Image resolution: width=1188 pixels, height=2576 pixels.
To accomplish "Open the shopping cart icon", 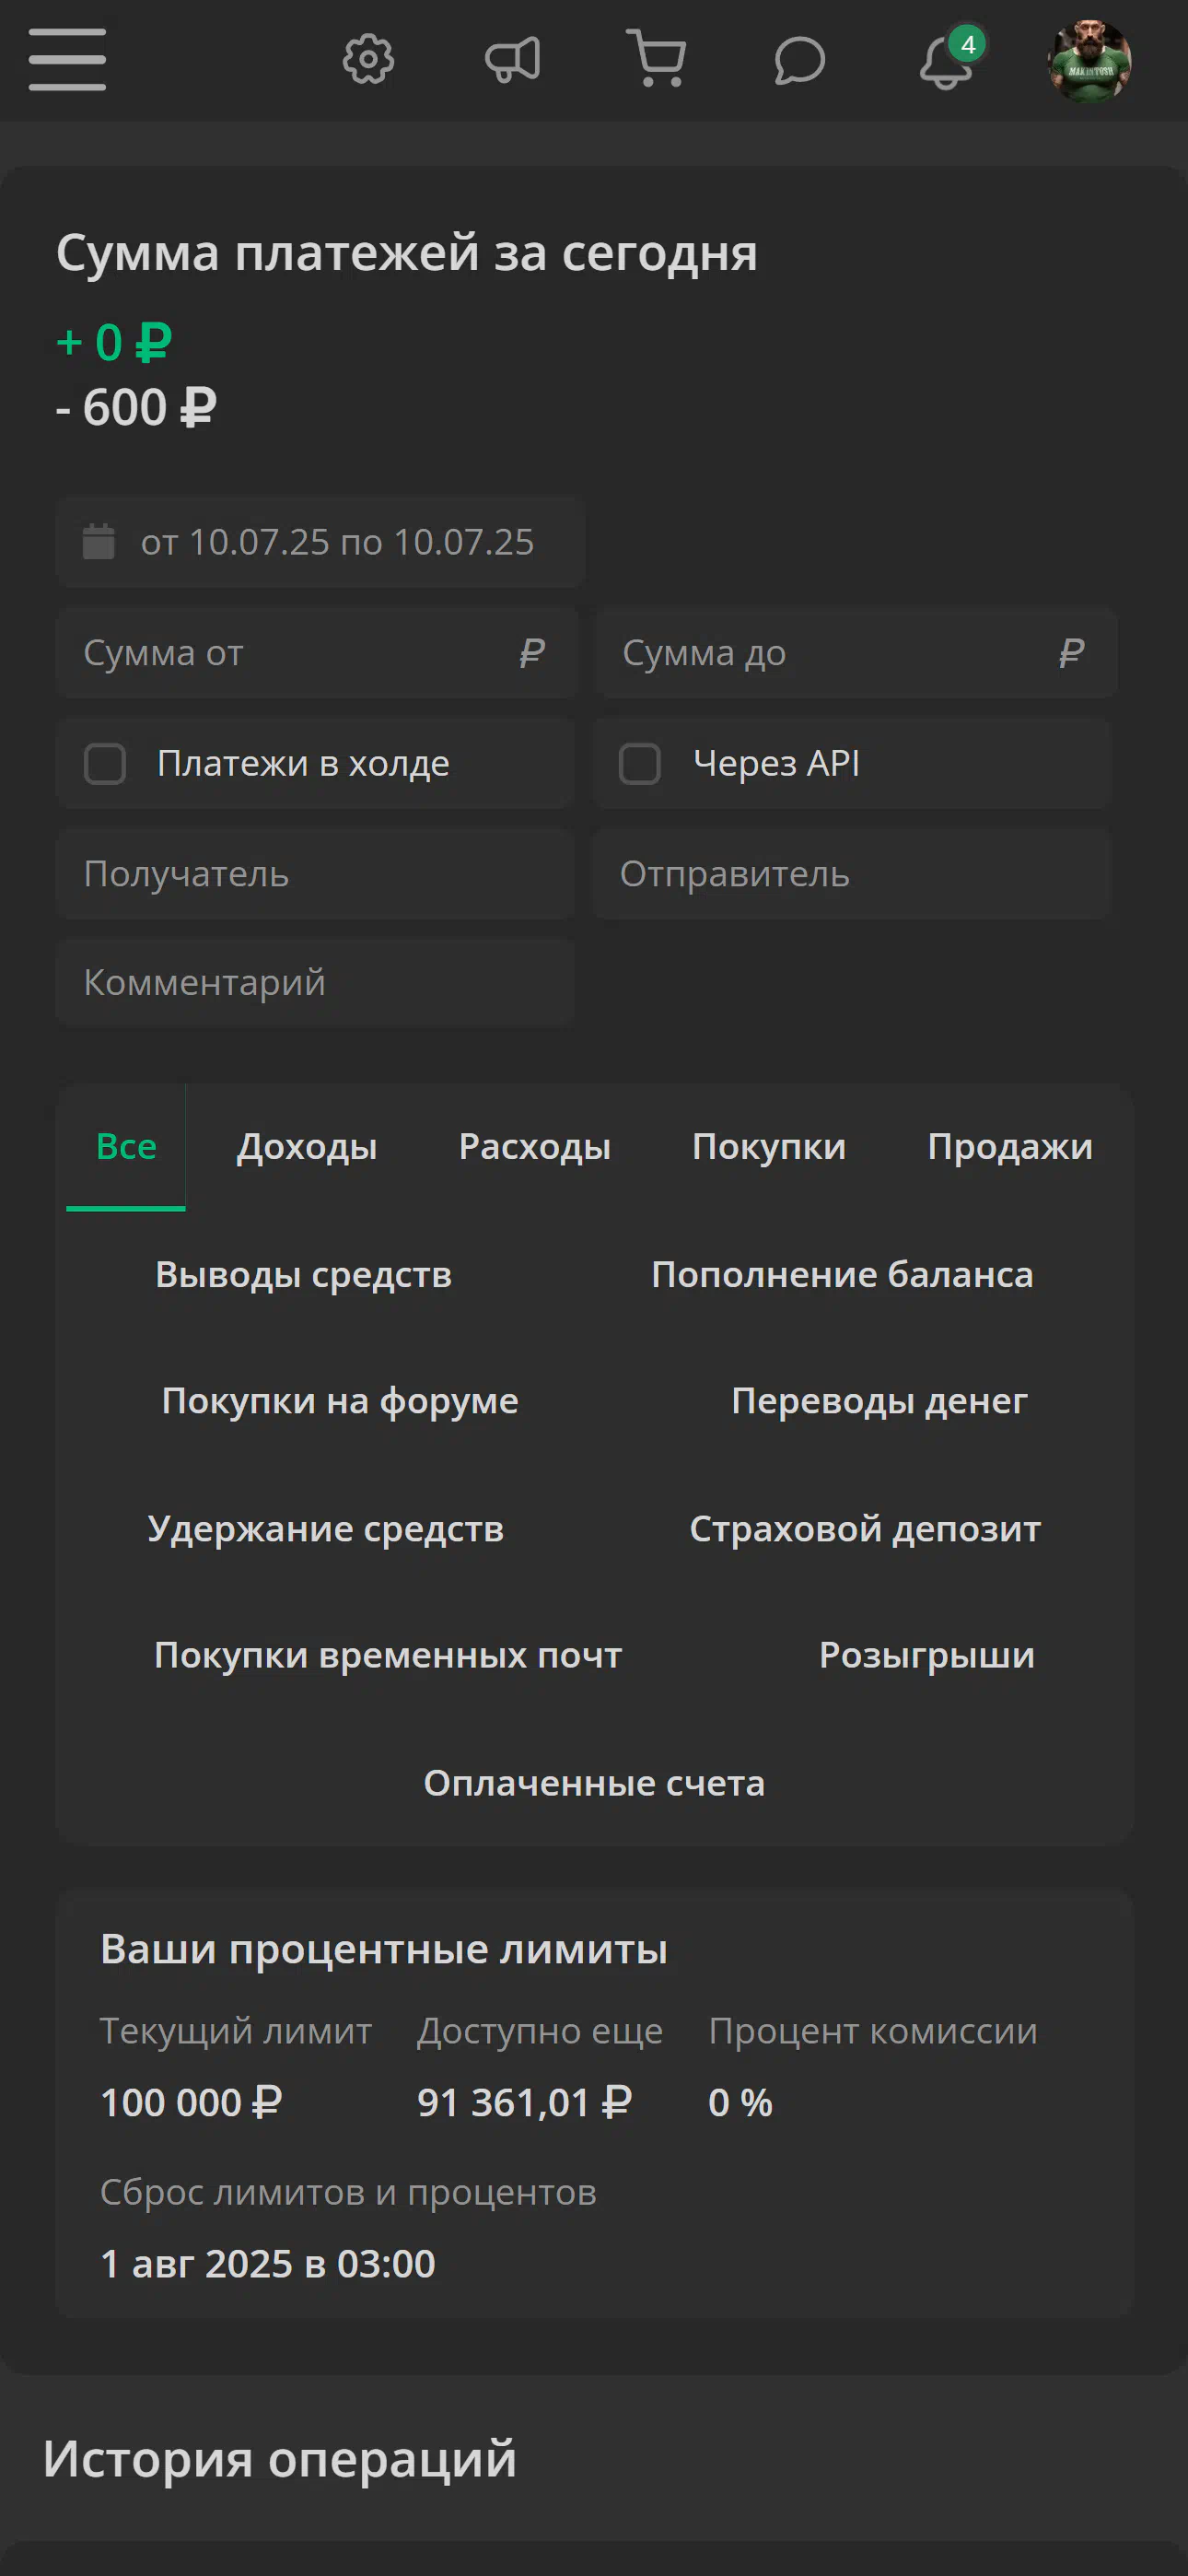I will pos(657,58).
